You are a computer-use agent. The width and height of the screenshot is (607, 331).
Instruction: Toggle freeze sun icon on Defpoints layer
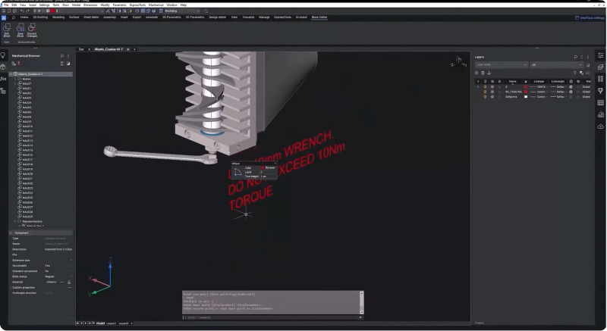[x=492, y=97]
